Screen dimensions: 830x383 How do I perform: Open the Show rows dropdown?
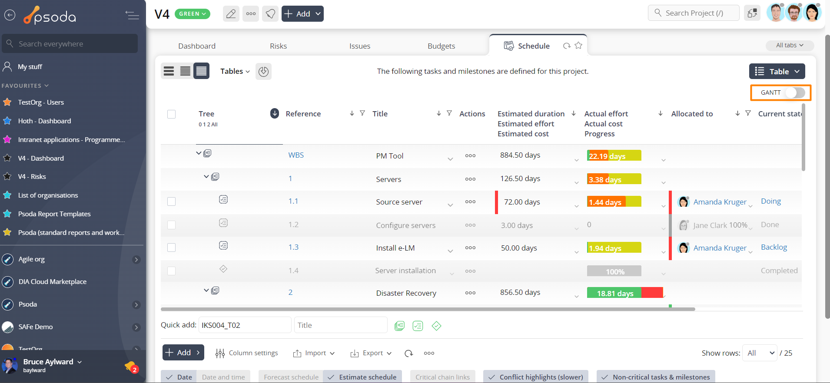760,353
